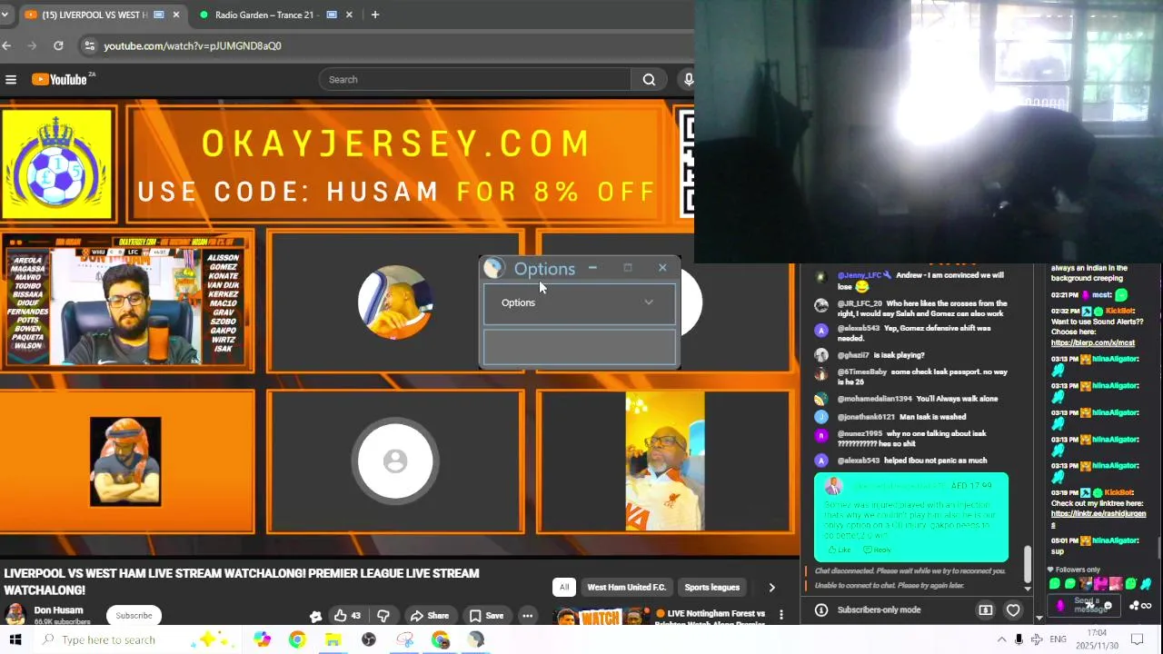
Task: Expand the tab search chevron
Action: click(5, 15)
